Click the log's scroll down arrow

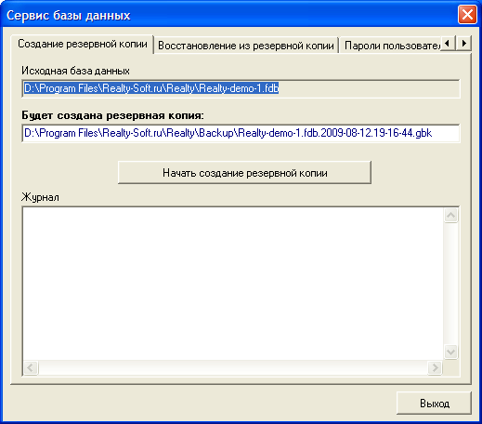pos(450,352)
